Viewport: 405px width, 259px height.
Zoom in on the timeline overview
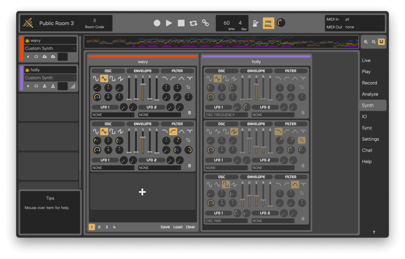[366, 42]
